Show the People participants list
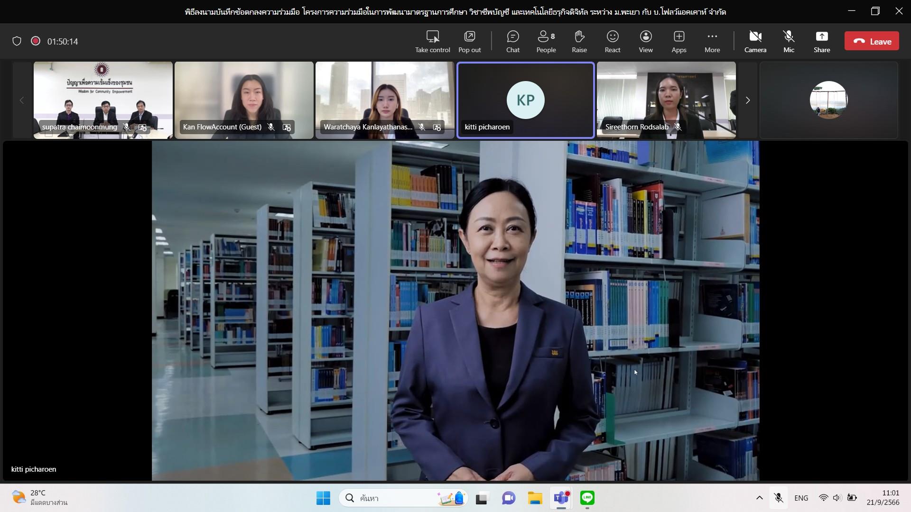 pyautogui.click(x=546, y=42)
